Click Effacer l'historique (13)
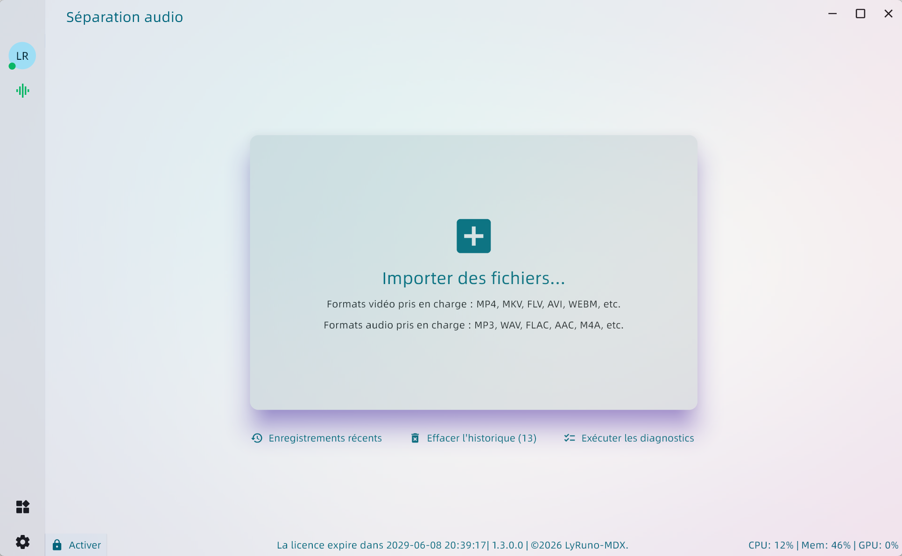The width and height of the screenshot is (902, 556). (x=481, y=438)
